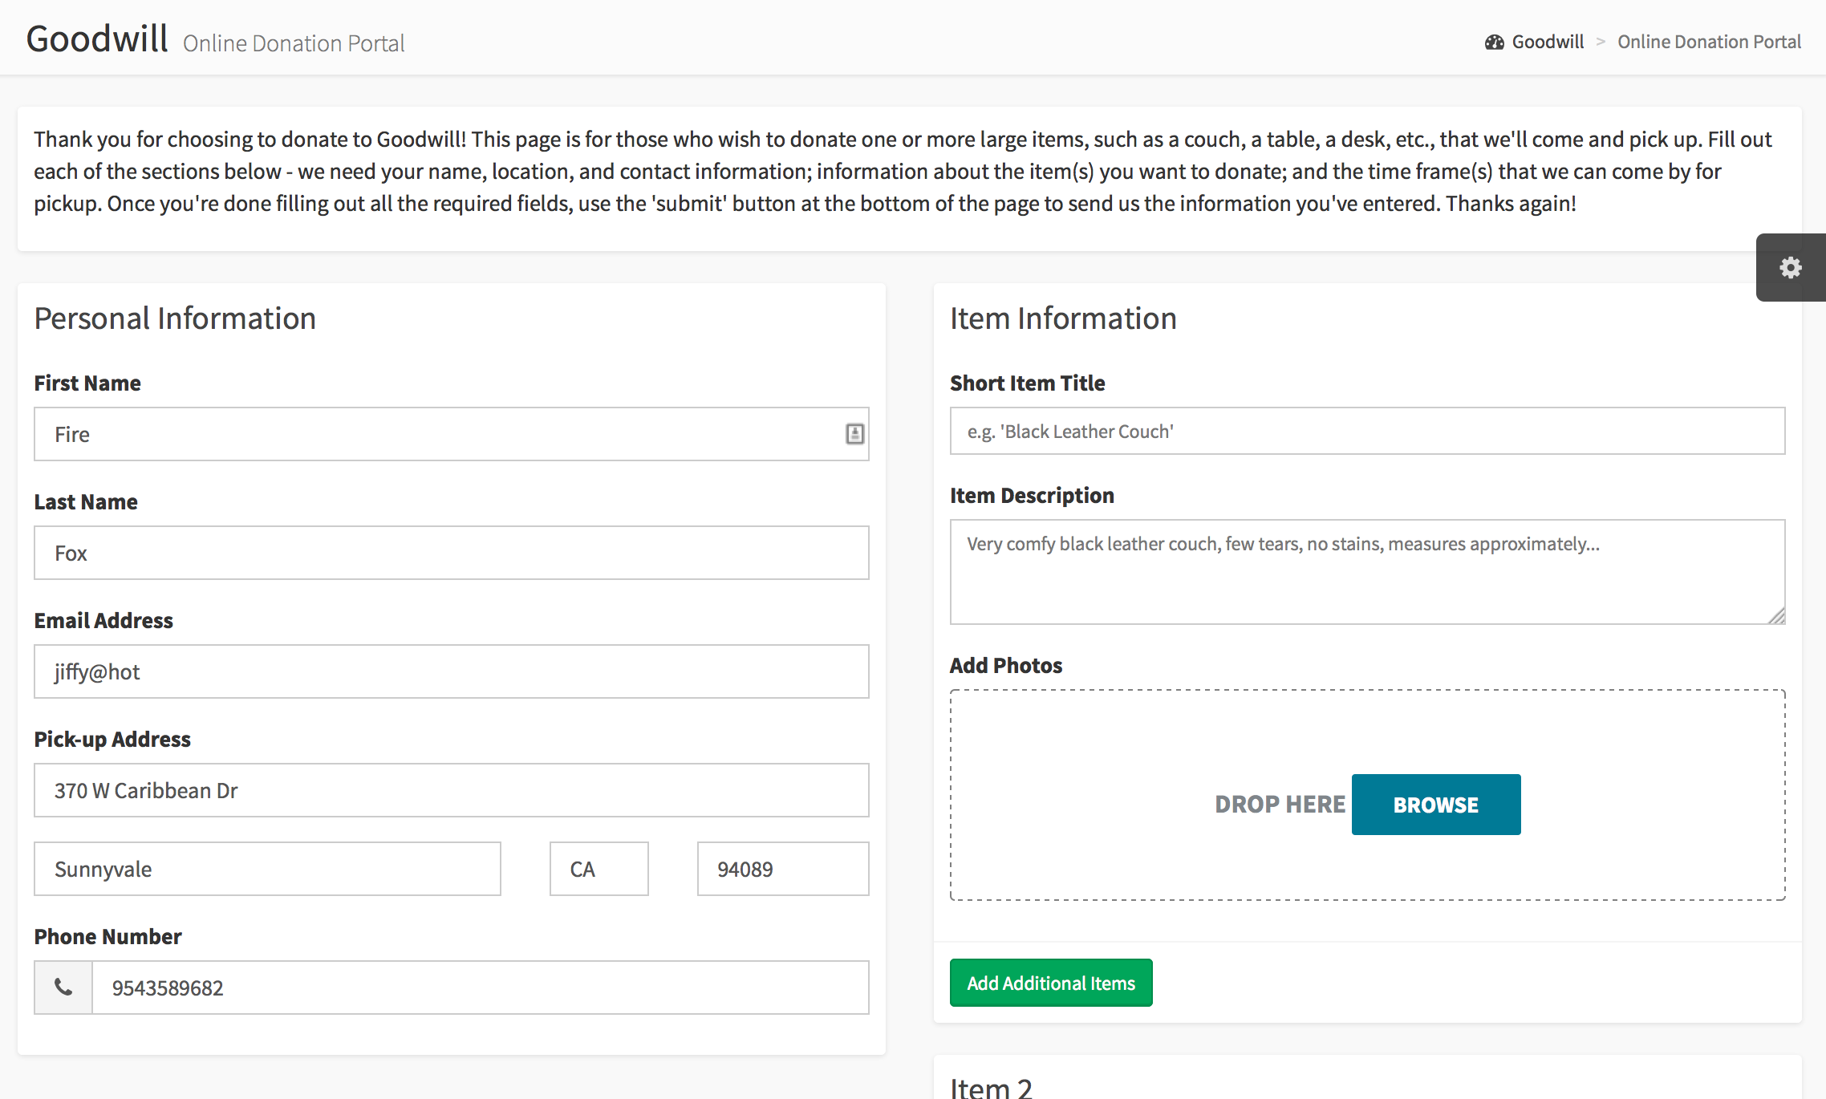Click into the Last Name field
1826x1099 pixels.
tap(451, 553)
